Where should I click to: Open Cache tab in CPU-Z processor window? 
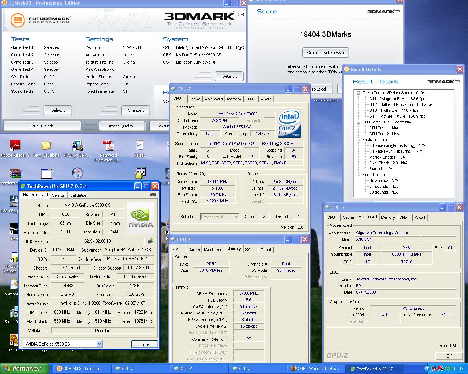pyautogui.click(x=195, y=99)
